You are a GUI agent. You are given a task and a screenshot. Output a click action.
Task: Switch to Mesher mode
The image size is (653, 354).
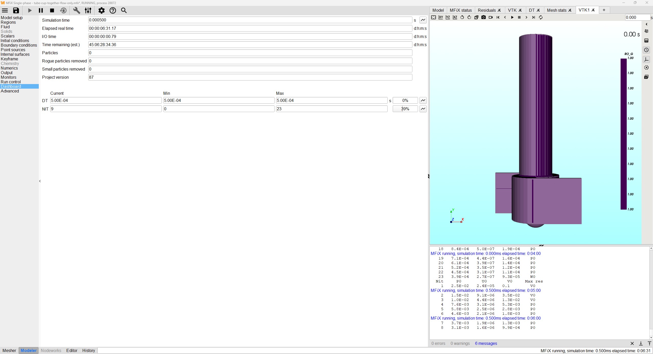9,350
